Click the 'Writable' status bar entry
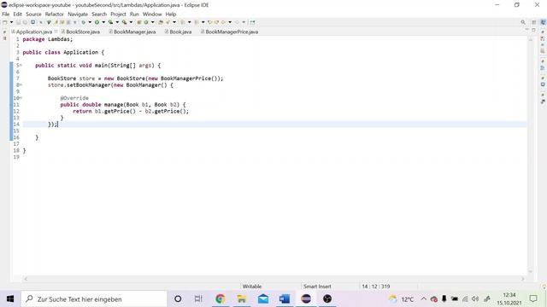Screen dimensions: 547x307 click(x=252, y=287)
